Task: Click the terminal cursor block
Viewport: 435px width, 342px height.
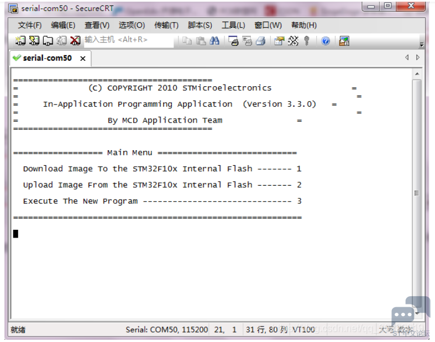Action: point(16,234)
